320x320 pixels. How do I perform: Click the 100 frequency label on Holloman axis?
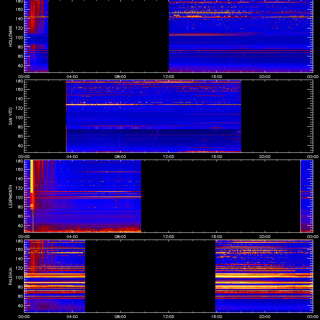click(x=19, y=38)
